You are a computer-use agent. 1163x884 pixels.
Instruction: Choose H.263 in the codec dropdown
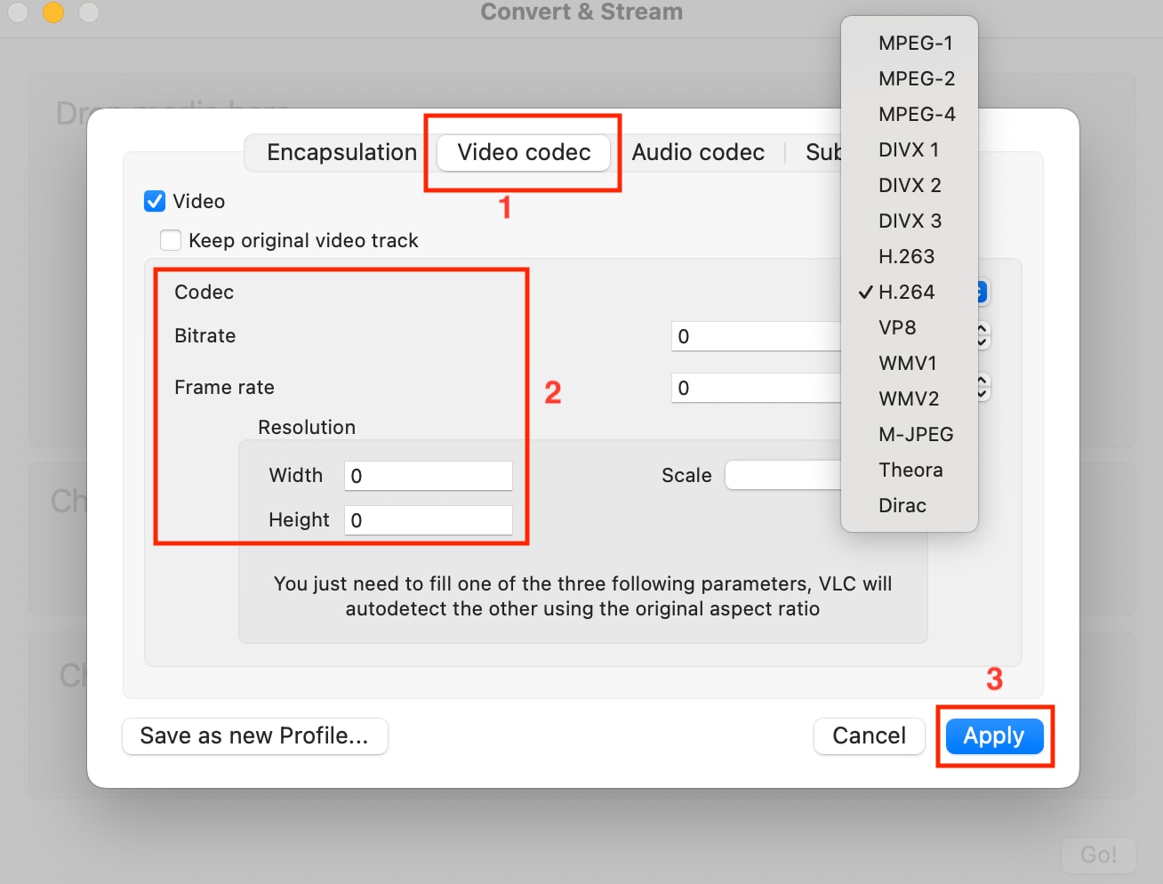[906, 256]
